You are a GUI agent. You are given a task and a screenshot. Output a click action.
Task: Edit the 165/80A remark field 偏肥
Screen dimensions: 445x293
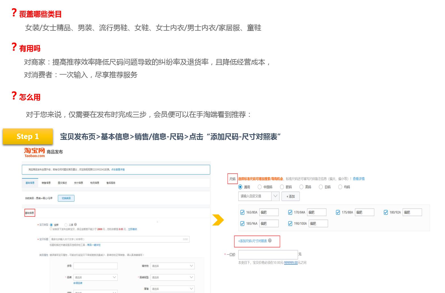269,212
